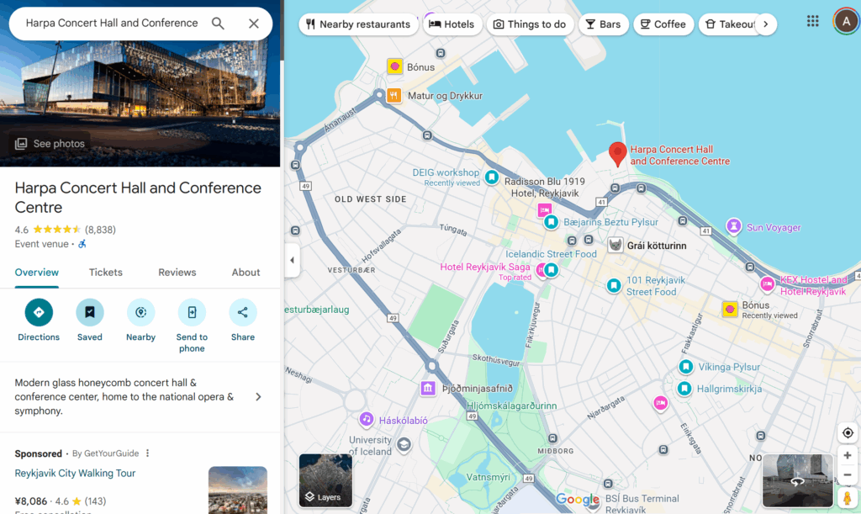Select the KEX Hostel hotel marker
The height and width of the screenshot is (514, 861).
(767, 283)
